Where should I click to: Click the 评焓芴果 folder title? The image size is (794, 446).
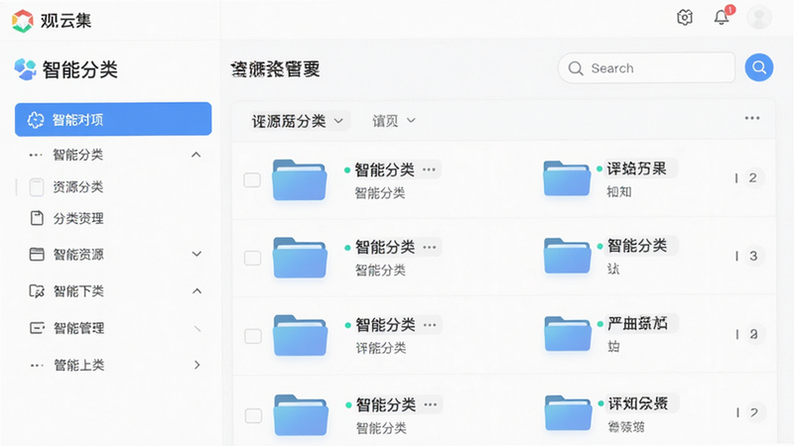tap(636, 168)
